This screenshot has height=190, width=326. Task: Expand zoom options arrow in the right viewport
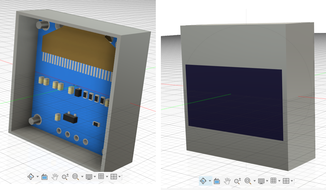pos(254,181)
